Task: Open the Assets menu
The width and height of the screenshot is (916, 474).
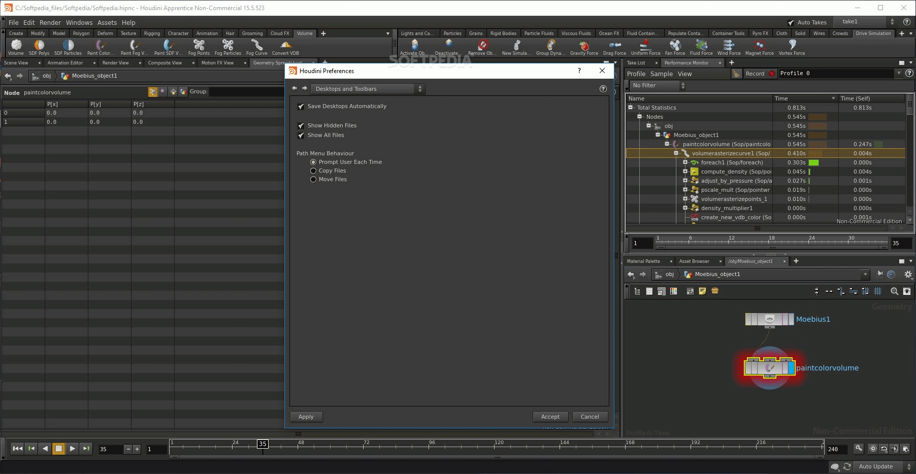Action: 107,23
